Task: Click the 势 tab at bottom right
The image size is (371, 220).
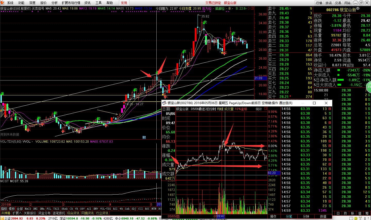Action: (345, 213)
